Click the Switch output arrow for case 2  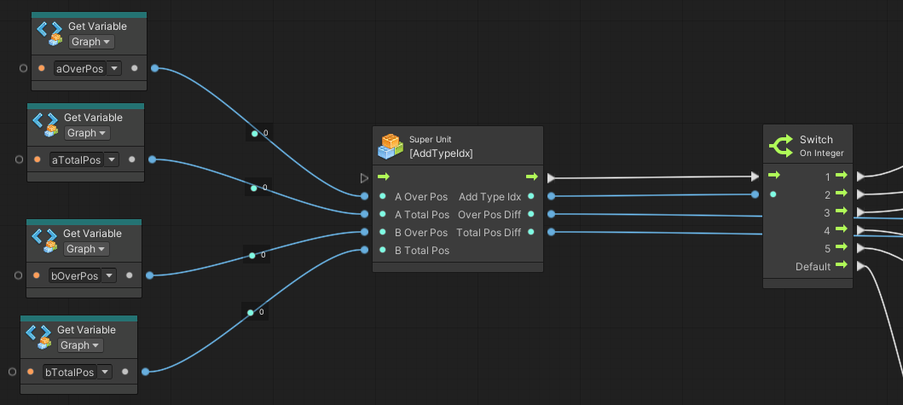(842, 193)
